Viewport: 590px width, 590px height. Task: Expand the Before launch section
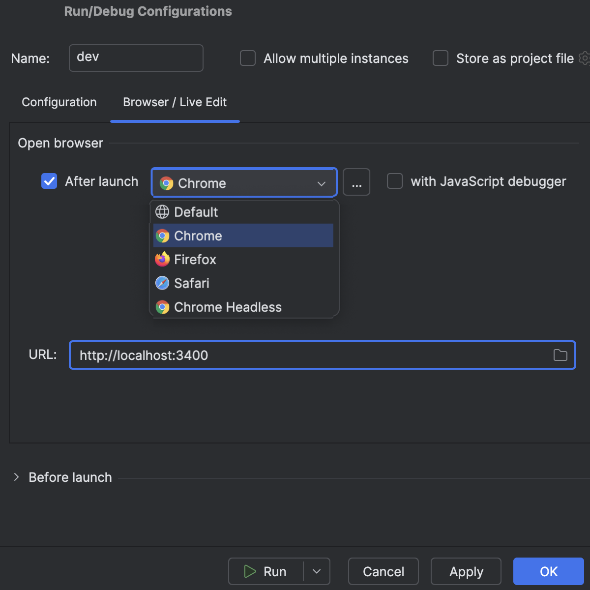tap(16, 477)
